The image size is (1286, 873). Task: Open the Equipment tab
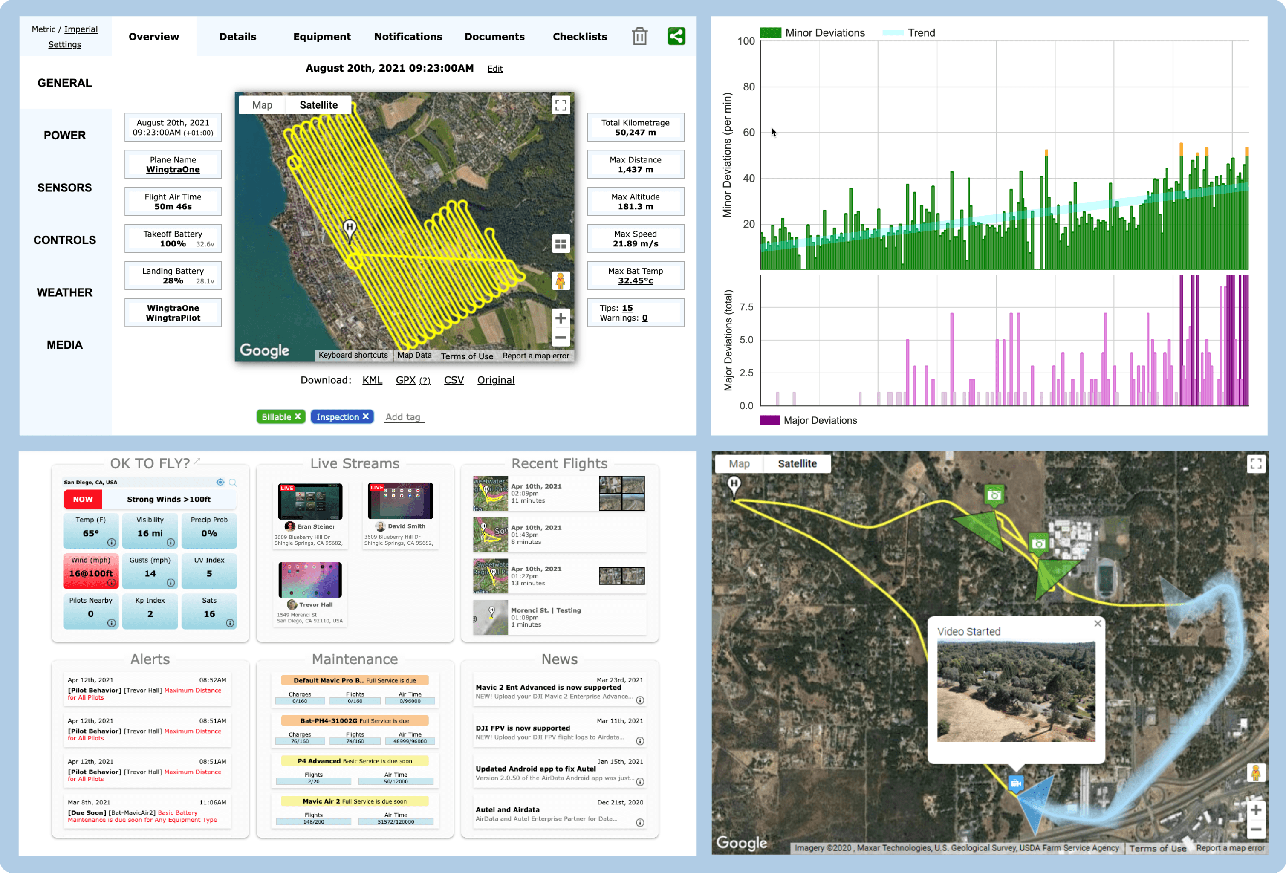point(321,37)
